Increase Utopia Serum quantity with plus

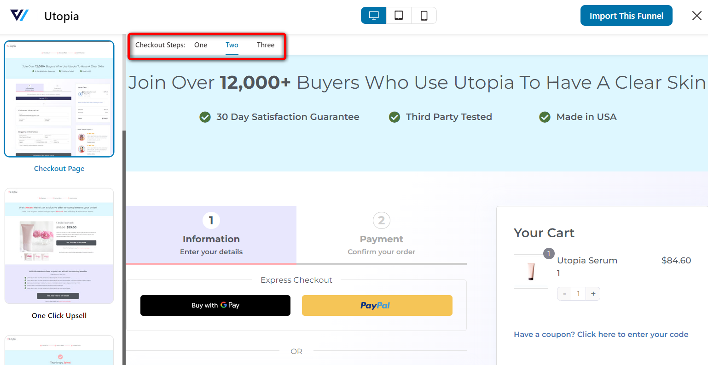(593, 293)
